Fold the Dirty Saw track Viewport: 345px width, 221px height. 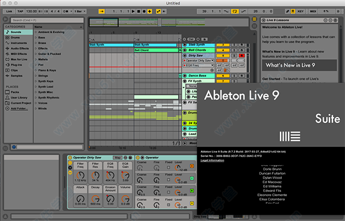click(x=185, y=55)
